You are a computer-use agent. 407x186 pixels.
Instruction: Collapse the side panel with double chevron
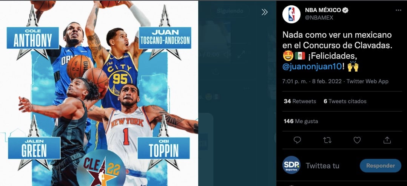pyautogui.click(x=265, y=12)
